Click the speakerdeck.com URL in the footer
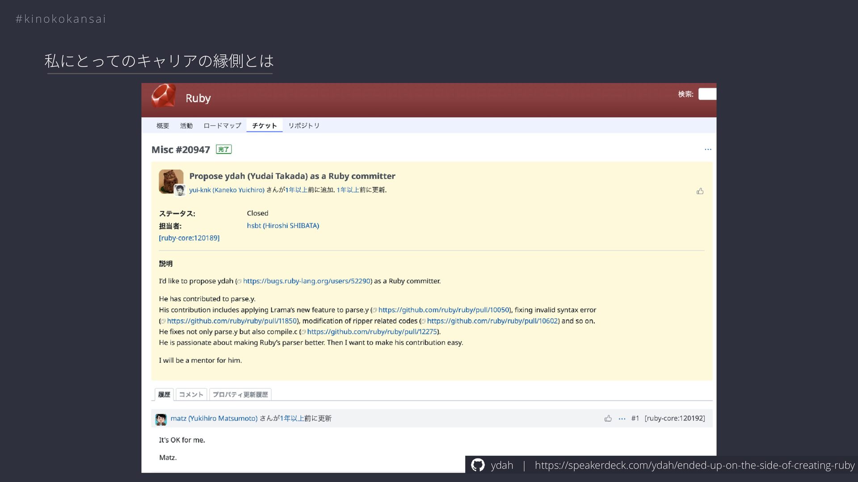The height and width of the screenshot is (482, 858). coord(694,465)
